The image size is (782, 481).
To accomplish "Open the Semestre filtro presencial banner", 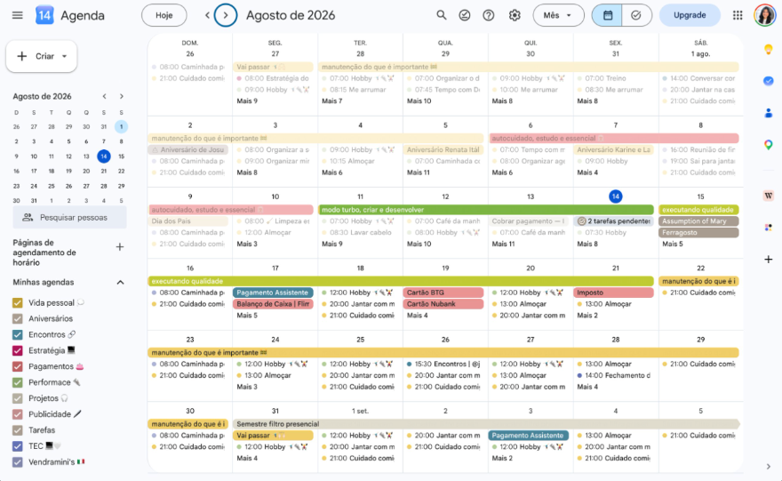I will 486,423.
